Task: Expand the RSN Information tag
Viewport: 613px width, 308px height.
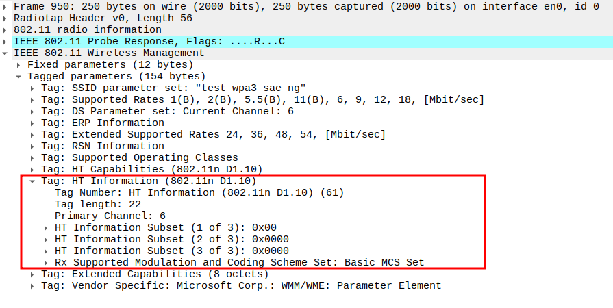Action: [33, 146]
